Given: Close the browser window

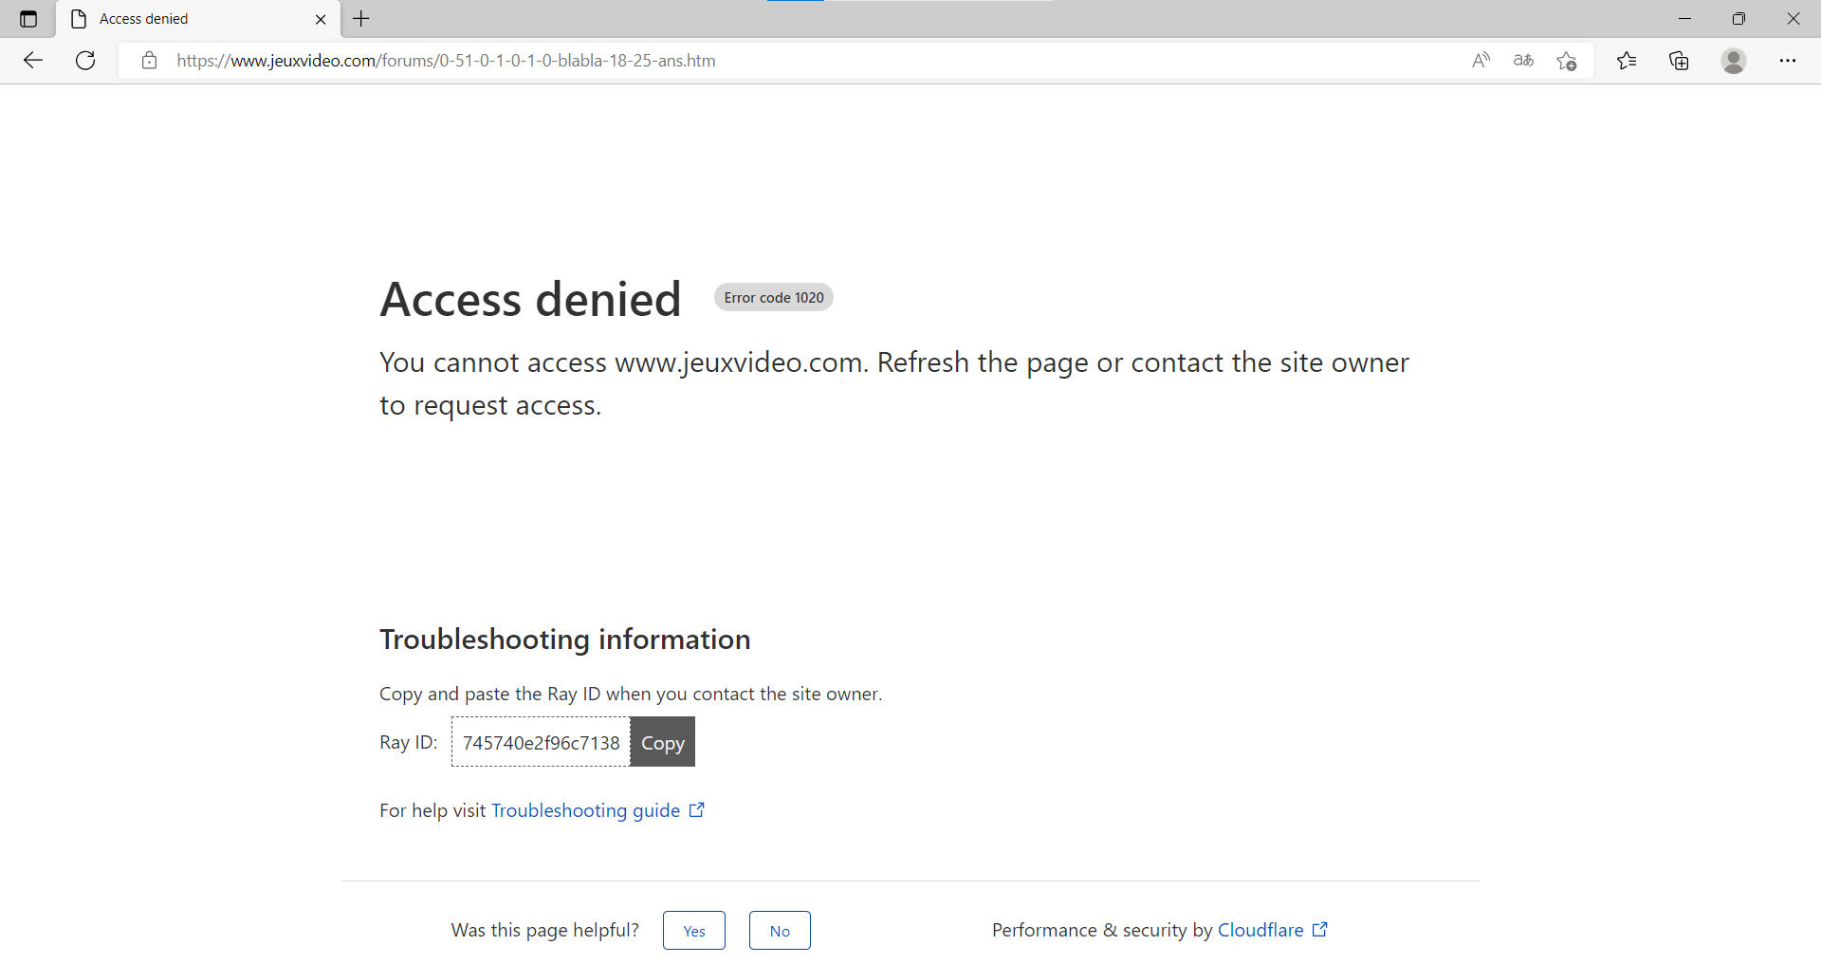Looking at the screenshot, I should pos(1793,19).
